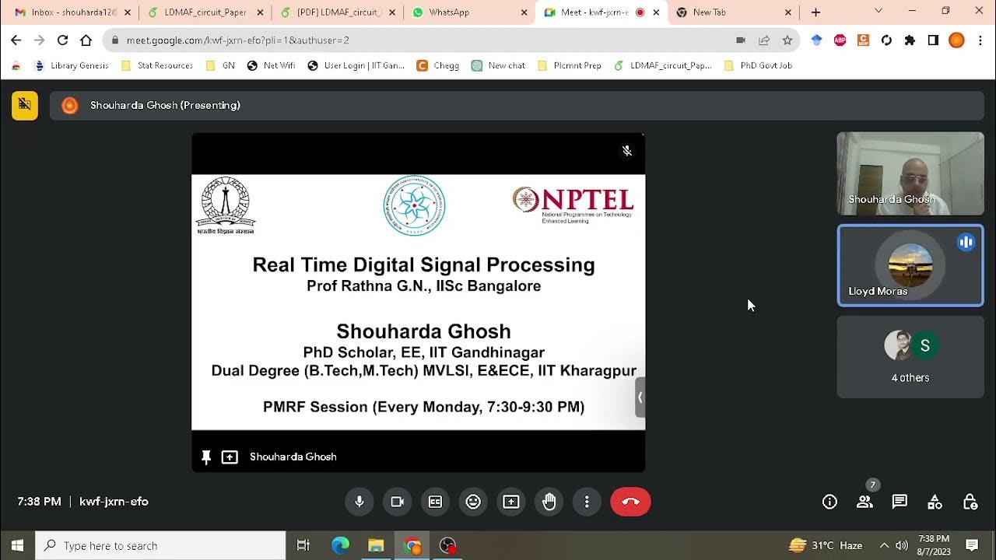Open New chat bookmark
Viewport: 996px width, 560px height.
(499, 66)
